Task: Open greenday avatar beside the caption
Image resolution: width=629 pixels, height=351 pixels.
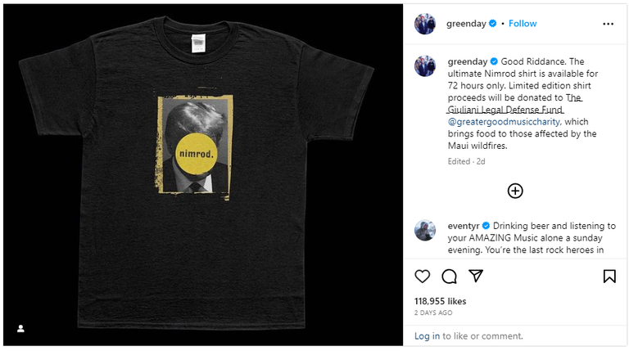Action: pyautogui.click(x=425, y=65)
